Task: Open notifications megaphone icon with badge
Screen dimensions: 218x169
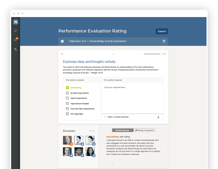Action: [x=16, y=40]
